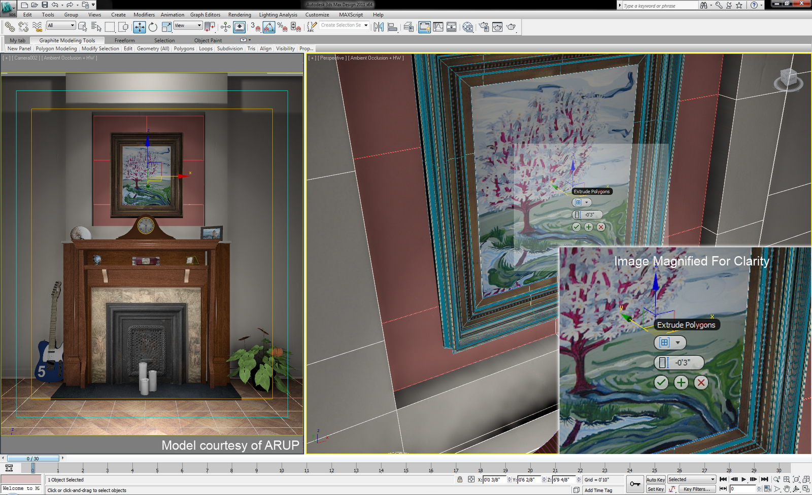Open Time Configuration settings

click(x=767, y=489)
